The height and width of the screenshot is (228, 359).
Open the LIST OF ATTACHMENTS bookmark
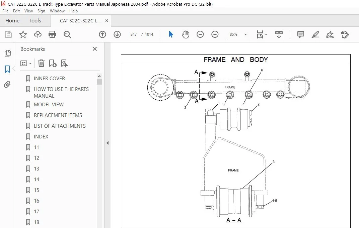[x=60, y=126]
